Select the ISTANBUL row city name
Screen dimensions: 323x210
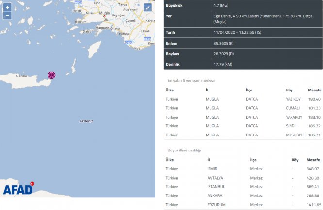pyautogui.click(x=216, y=187)
